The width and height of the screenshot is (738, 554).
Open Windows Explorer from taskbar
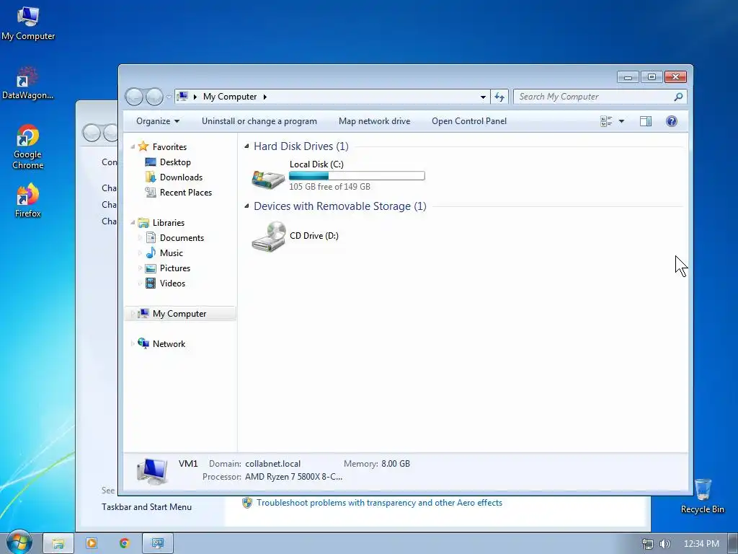click(x=58, y=543)
